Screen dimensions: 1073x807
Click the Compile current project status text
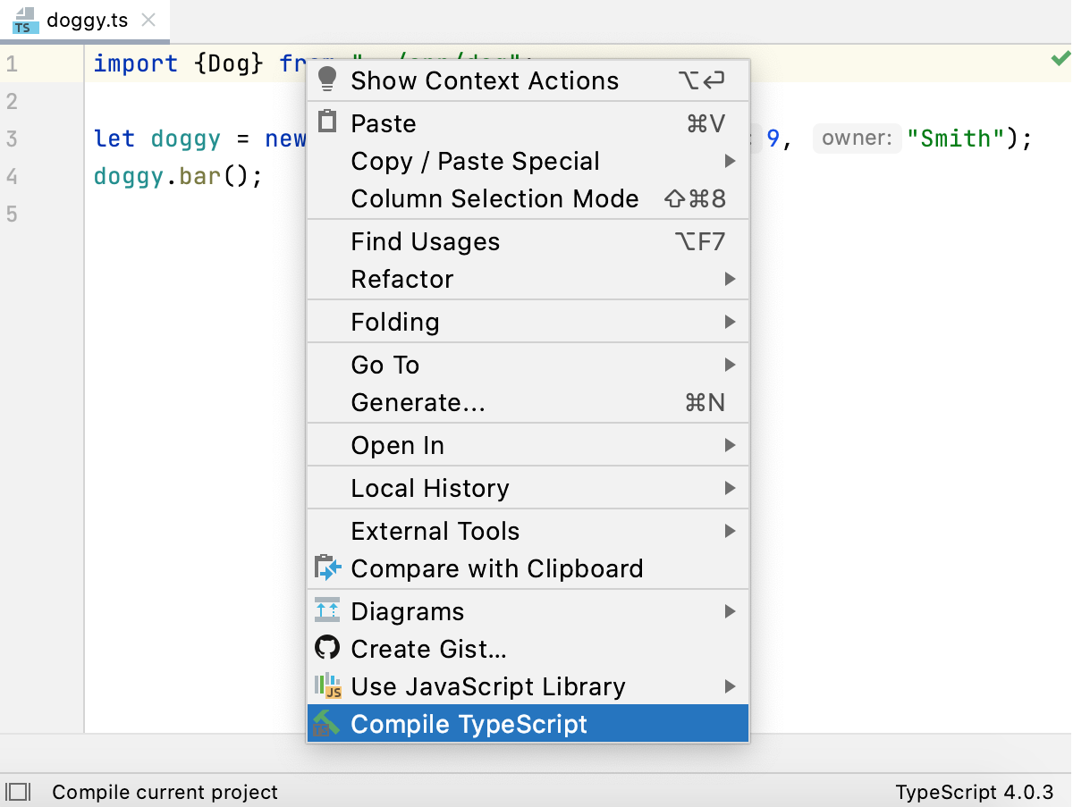click(x=164, y=792)
